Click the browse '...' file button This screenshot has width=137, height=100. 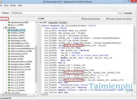click(x=121, y=13)
